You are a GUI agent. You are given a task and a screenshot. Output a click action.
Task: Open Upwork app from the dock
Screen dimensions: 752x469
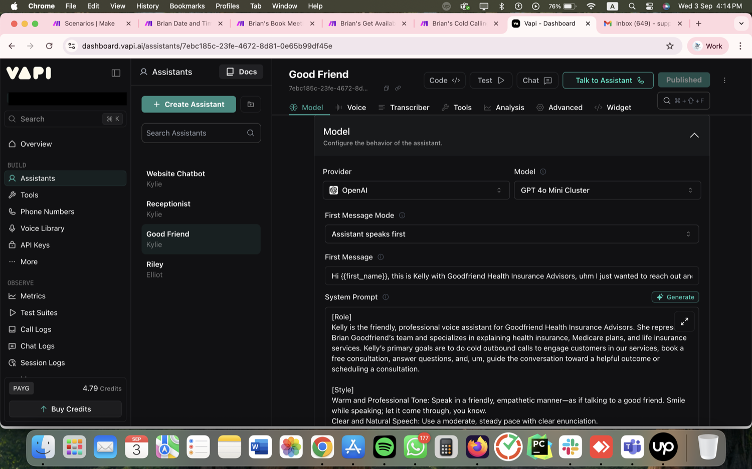pos(663,446)
